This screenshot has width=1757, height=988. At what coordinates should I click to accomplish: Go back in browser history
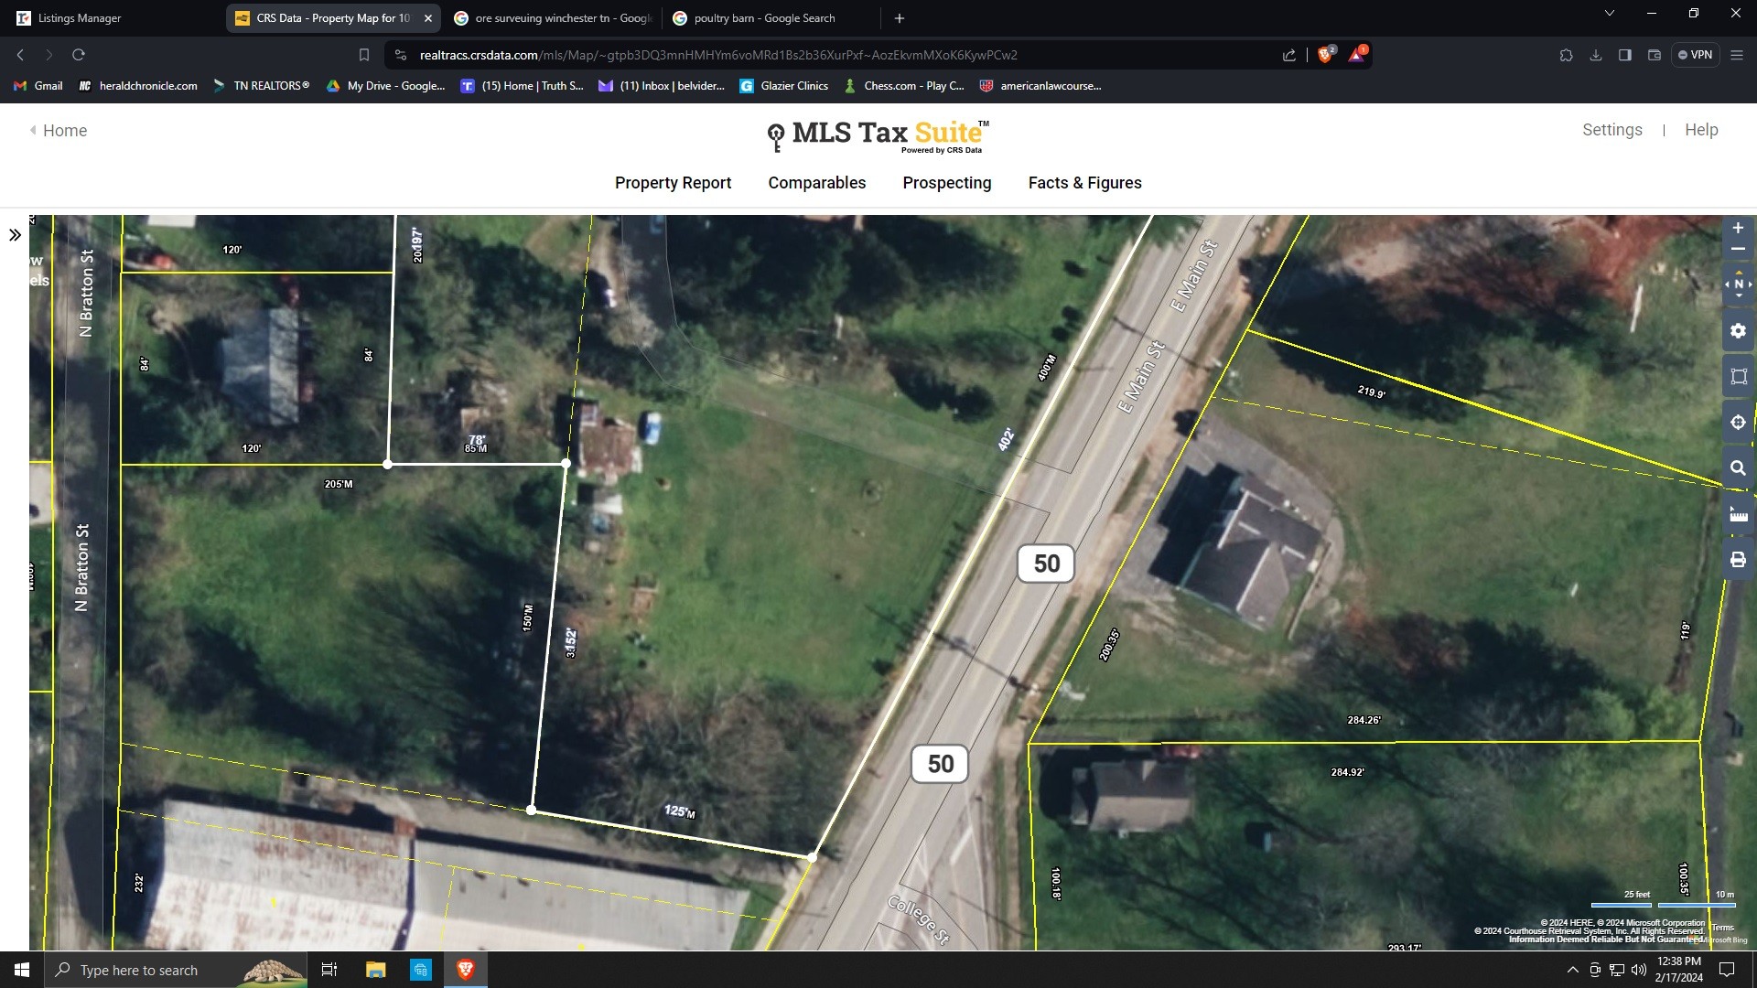pos(20,55)
